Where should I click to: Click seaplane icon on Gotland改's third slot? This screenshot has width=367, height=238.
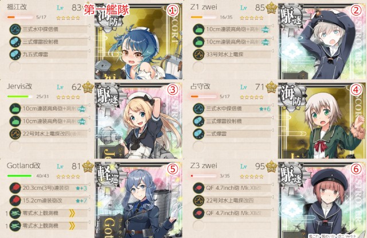(x=15, y=213)
